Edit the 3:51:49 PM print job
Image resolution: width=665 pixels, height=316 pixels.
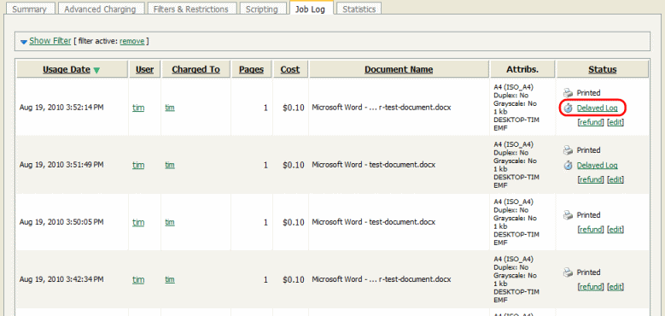click(615, 180)
